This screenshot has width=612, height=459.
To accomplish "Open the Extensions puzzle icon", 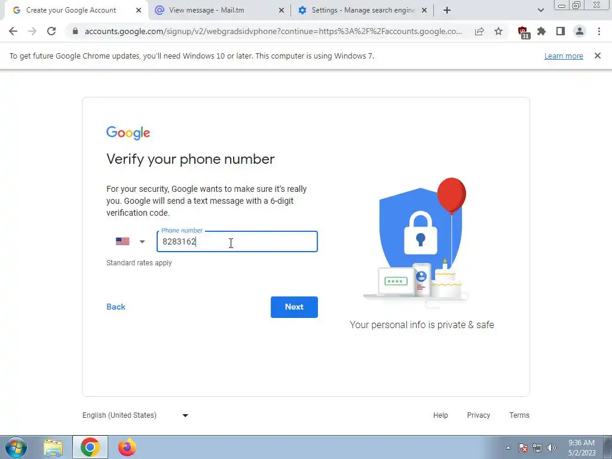I will pyautogui.click(x=541, y=31).
